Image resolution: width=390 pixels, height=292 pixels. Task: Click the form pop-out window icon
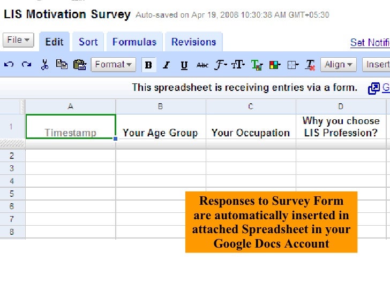373,88
